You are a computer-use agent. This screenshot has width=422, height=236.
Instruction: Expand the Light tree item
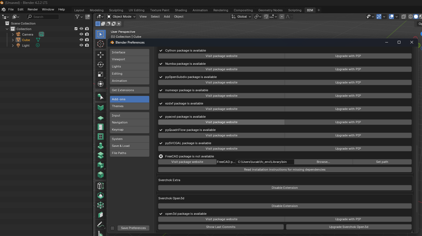[x=13, y=45]
